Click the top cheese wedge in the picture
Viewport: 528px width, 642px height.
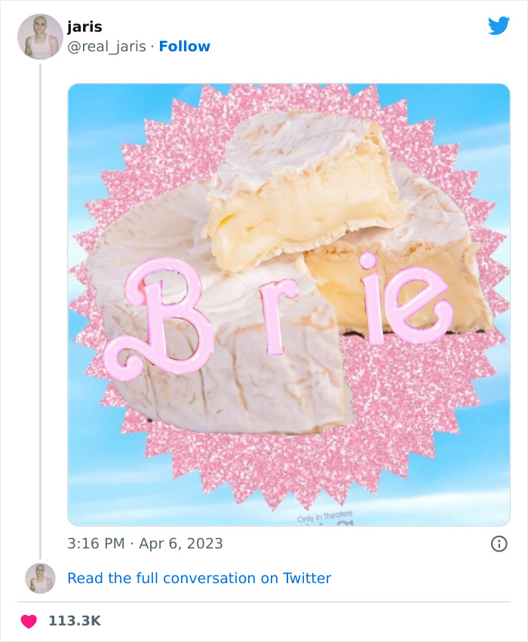[x=303, y=189]
